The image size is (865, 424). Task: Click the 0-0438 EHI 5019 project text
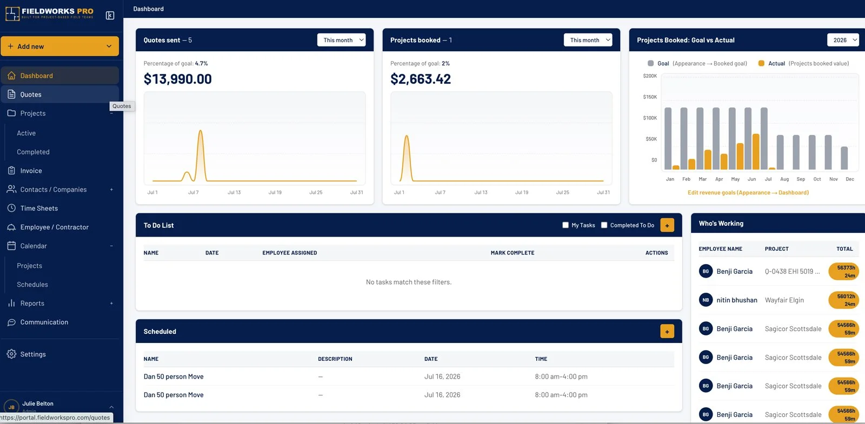point(792,272)
